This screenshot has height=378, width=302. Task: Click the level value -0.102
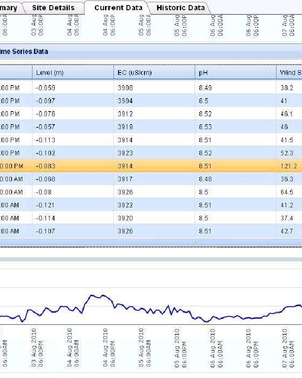point(46,153)
